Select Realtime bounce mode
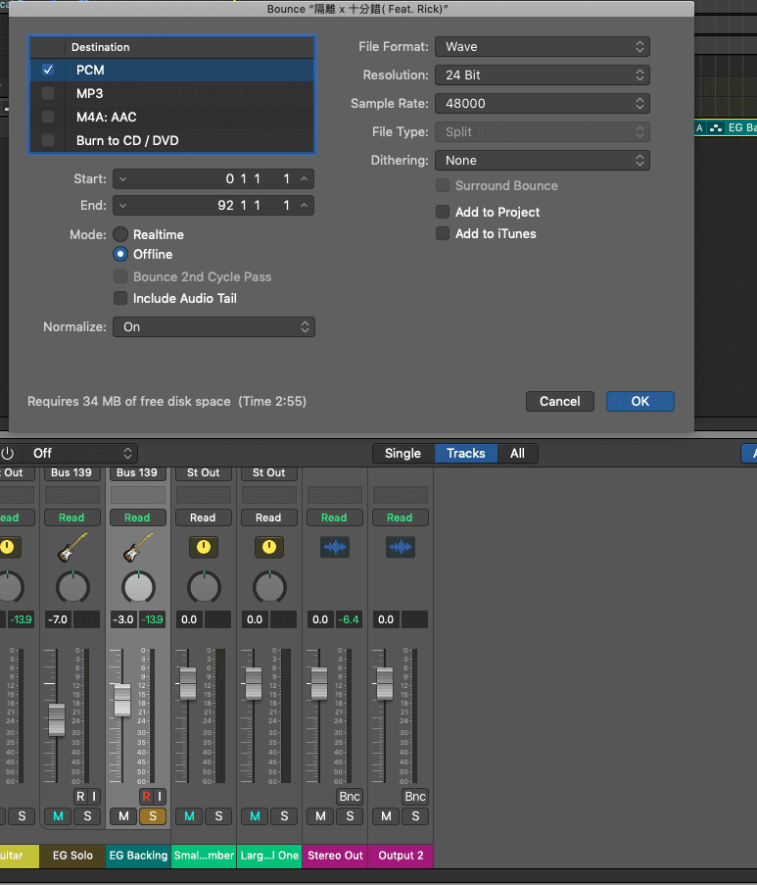The width and height of the screenshot is (757, 885). pos(120,234)
